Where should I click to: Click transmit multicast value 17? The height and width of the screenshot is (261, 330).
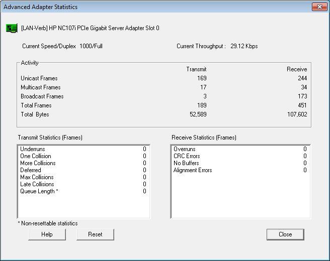click(203, 87)
